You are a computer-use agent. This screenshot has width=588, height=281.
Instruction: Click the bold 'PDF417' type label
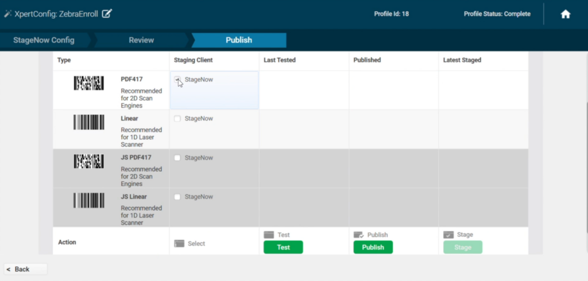click(131, 80)
